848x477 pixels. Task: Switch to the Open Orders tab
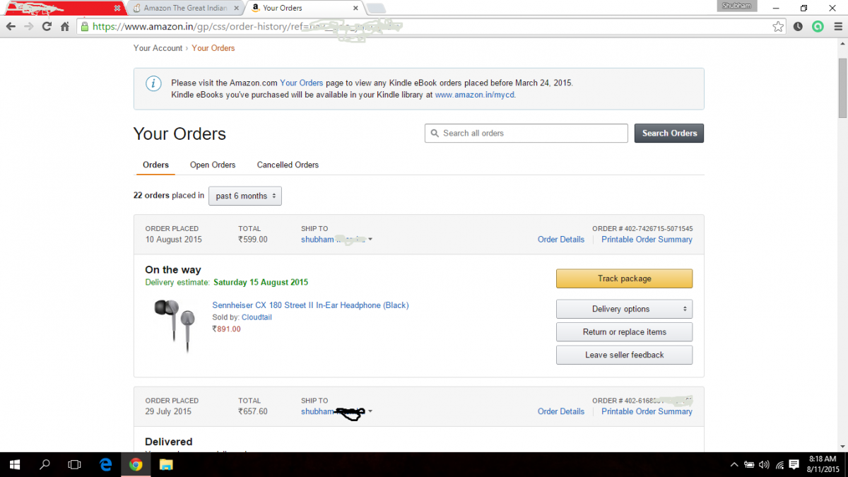point(213,165)
